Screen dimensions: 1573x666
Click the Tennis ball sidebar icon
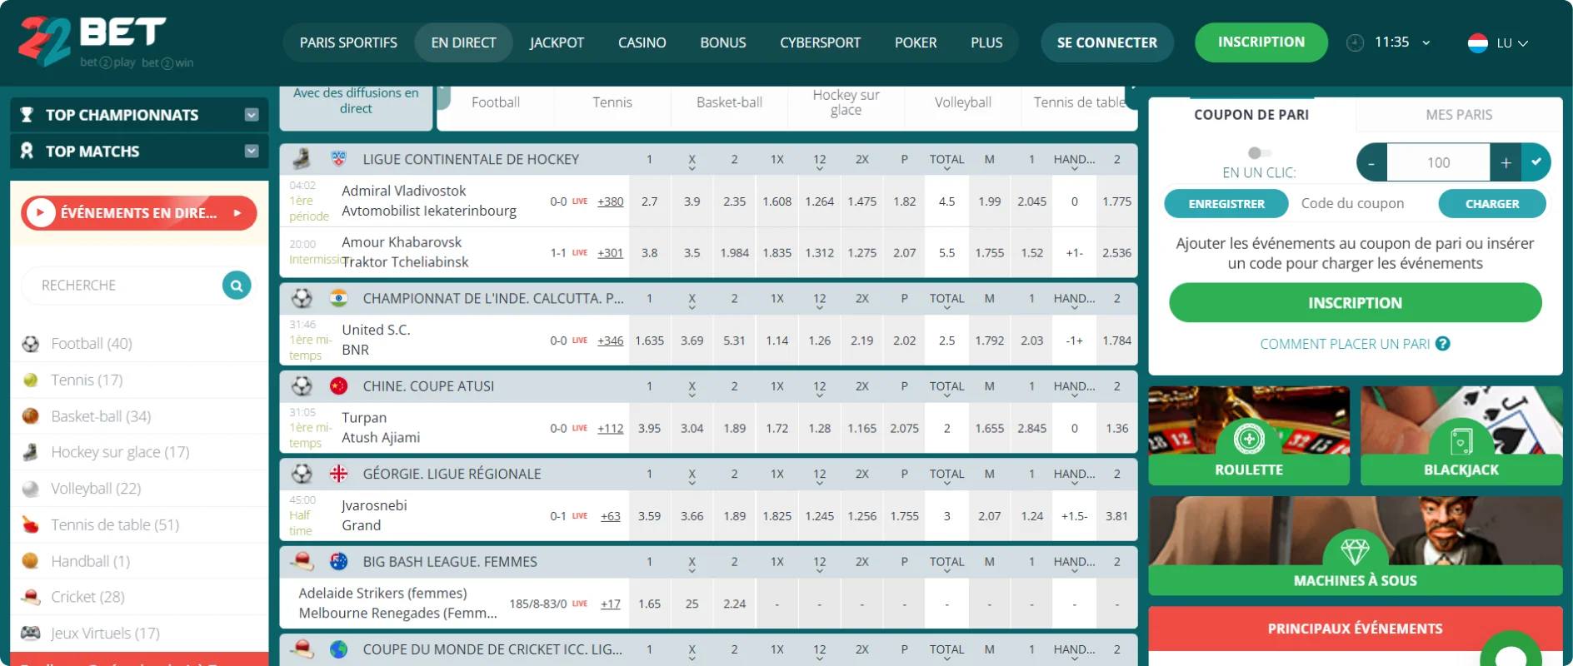(x=31, y=380)
